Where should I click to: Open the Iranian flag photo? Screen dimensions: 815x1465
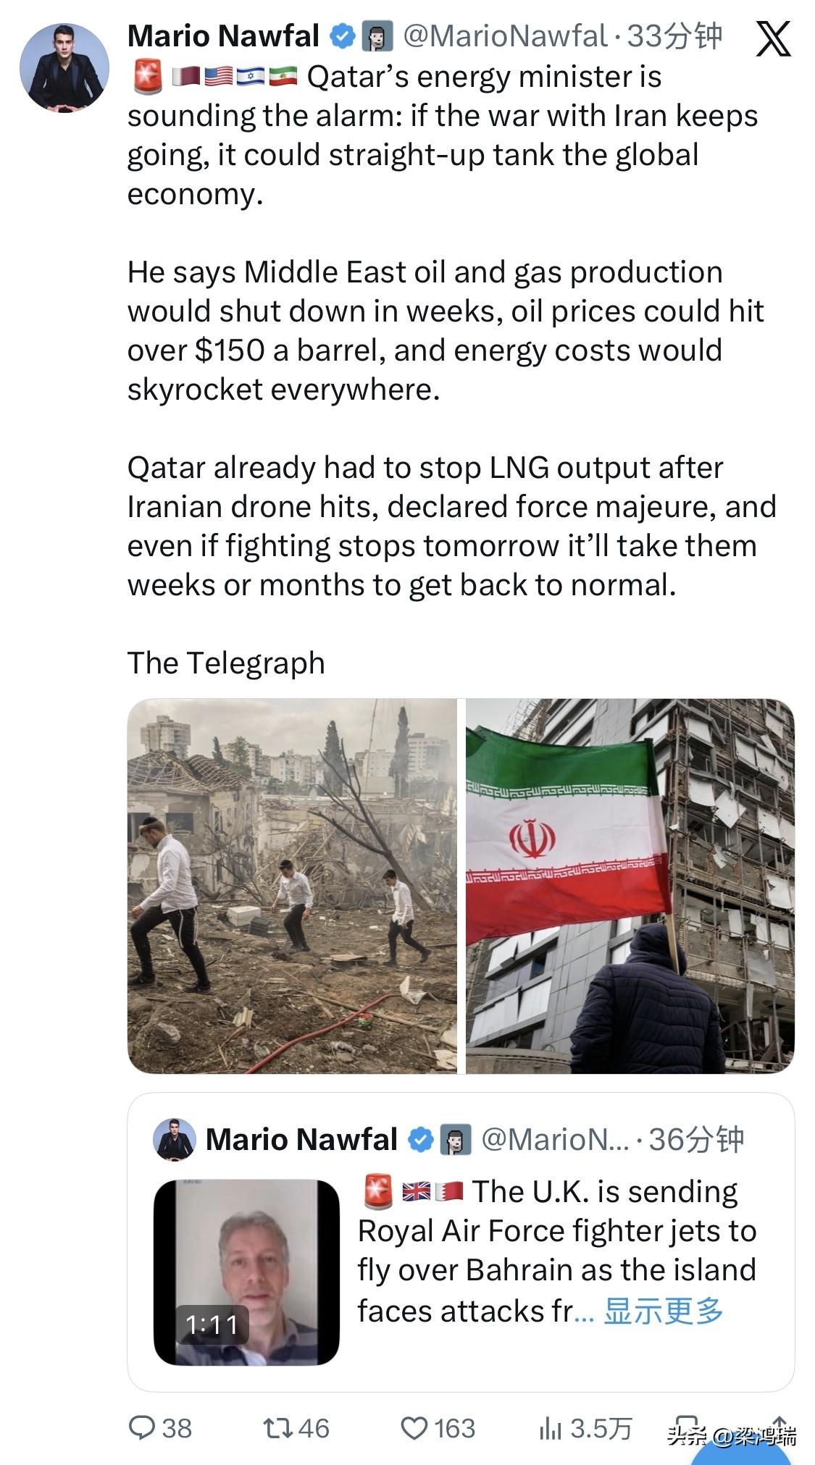pos(630,885)
